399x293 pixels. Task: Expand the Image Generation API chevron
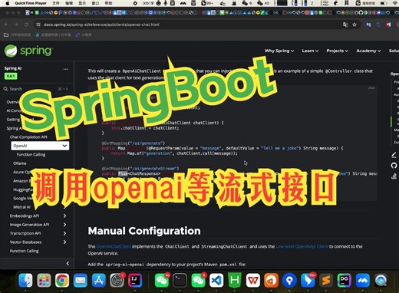[x=64, y=225]
